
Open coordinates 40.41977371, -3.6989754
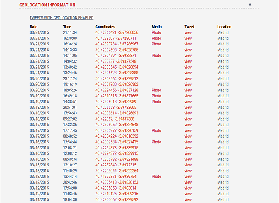tap(116, 177)
